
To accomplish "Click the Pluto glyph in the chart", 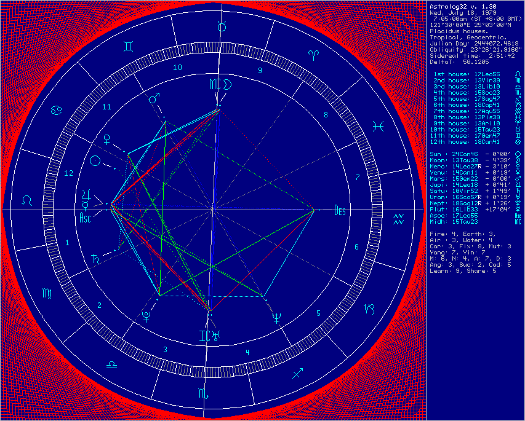I will click(148, 317).
